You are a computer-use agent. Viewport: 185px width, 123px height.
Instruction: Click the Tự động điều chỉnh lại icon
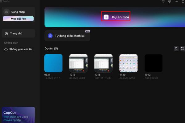point(50,36)
